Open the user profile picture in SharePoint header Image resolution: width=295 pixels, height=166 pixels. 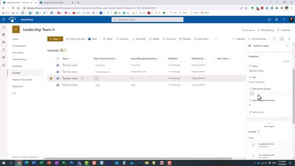click(x=291, y=19)
